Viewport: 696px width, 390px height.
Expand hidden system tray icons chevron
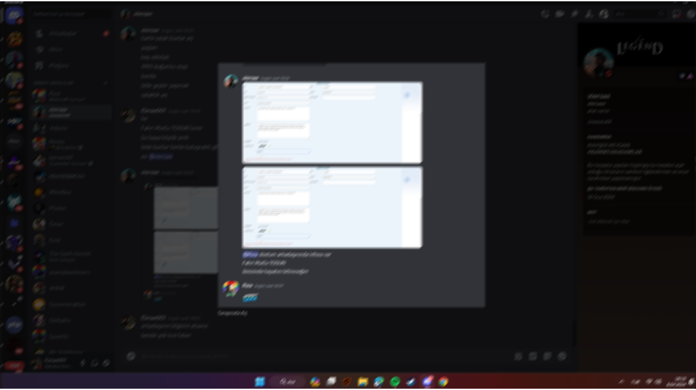coord(621,382)
